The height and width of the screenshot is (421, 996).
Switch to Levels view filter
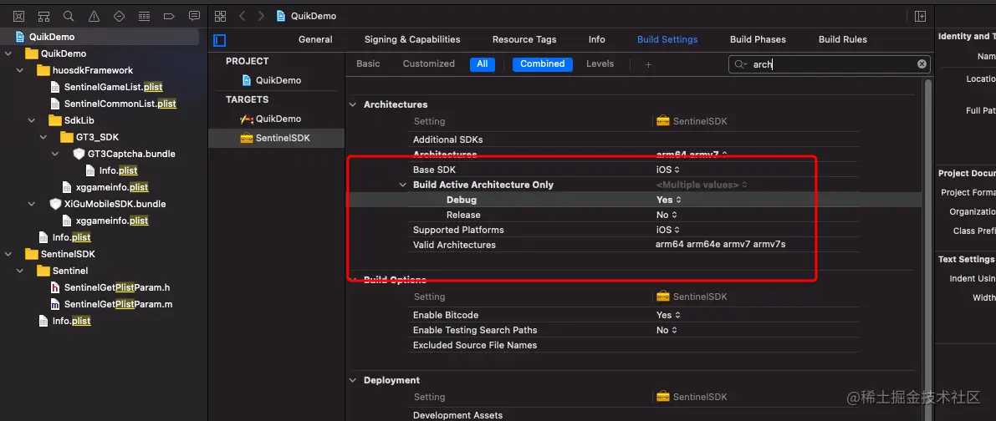pyautogui.click(x=600, y=63)
